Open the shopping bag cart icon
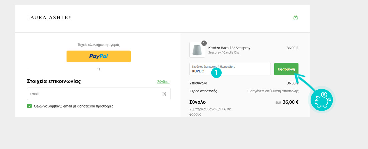Viewport: 368px width, 149px height. coord(295,18)
